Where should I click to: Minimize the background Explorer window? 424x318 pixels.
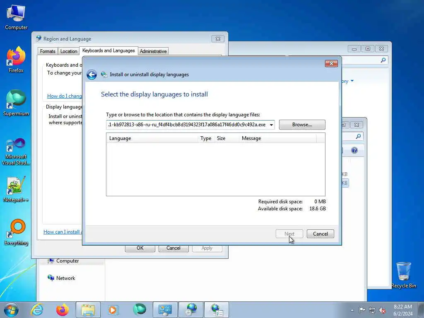coord(354,49)
